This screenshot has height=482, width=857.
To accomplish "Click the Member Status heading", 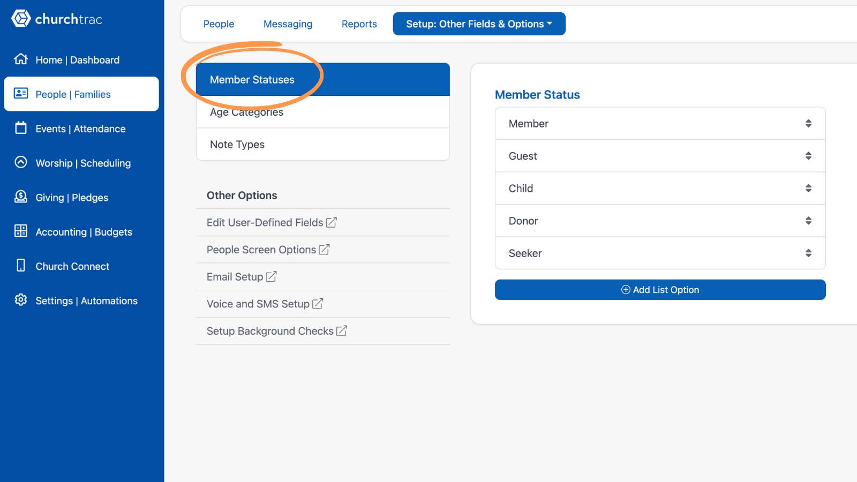I will coord(537,95).
